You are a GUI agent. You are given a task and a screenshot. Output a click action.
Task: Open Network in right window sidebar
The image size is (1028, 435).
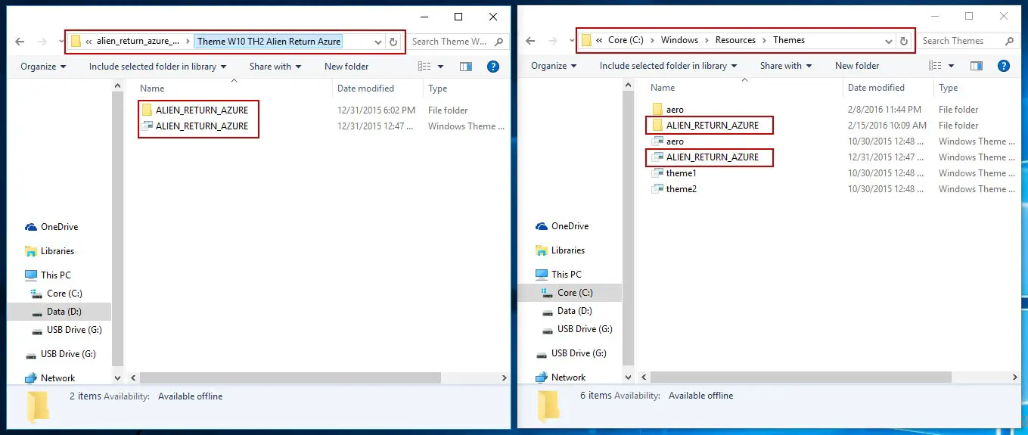coord(561,378)
